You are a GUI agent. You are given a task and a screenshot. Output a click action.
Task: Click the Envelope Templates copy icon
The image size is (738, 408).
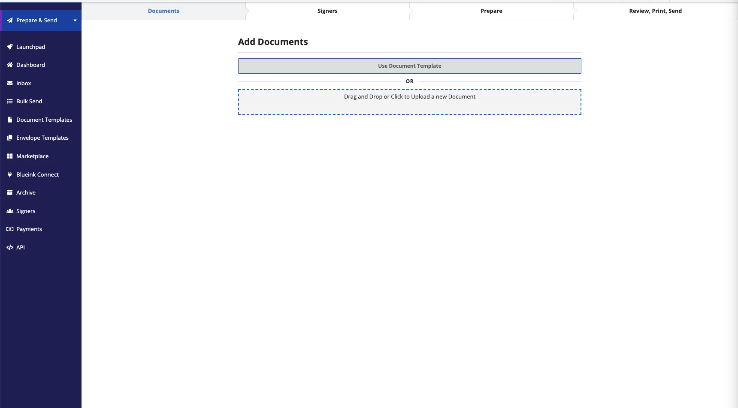click(9, 138)
